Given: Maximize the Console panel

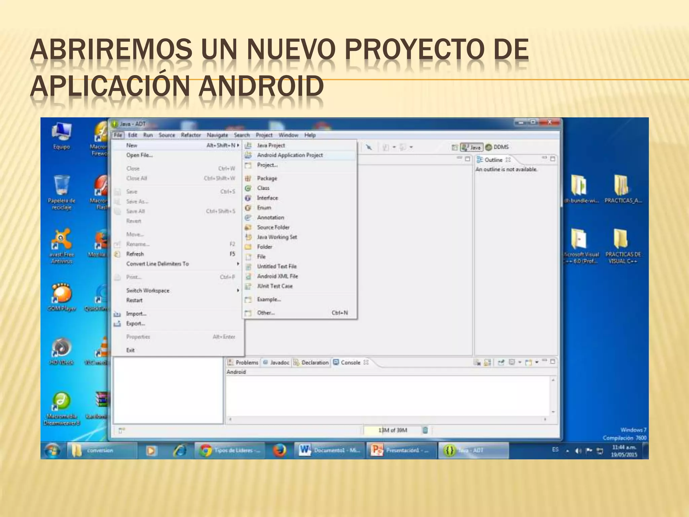Looking at the screenshot, I should (552, 362).
